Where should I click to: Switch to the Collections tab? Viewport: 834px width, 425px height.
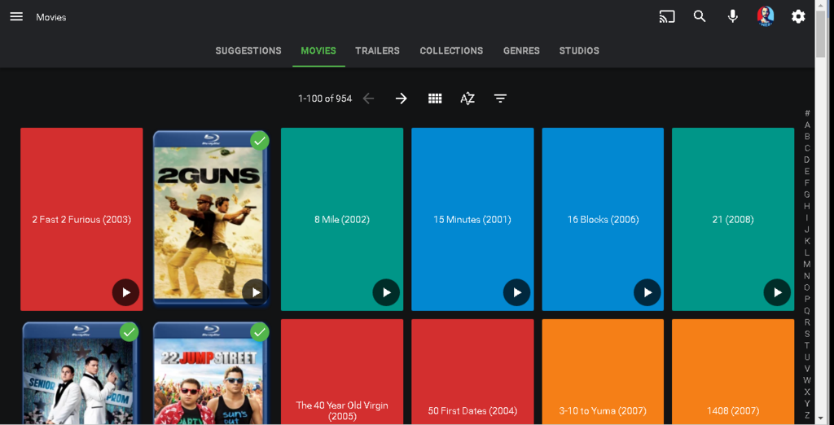coord(451,50)
